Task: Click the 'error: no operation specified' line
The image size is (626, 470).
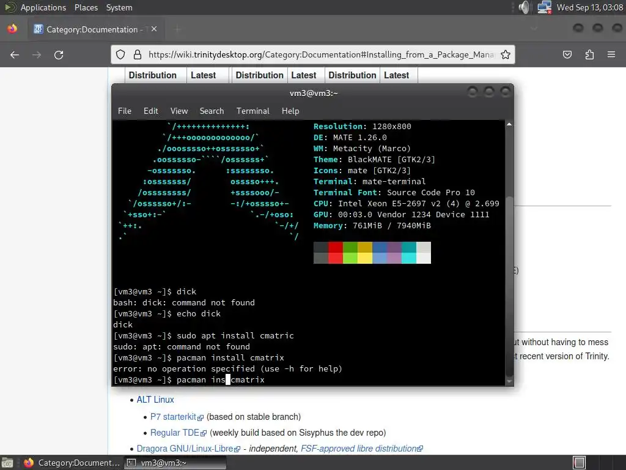Action: pos(227,368)
